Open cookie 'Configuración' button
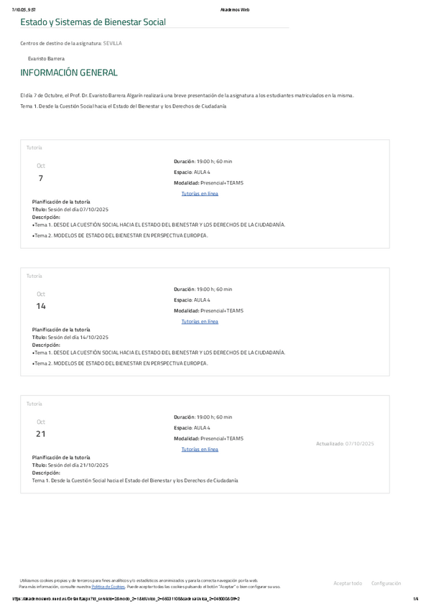 (x=386, y=583)
